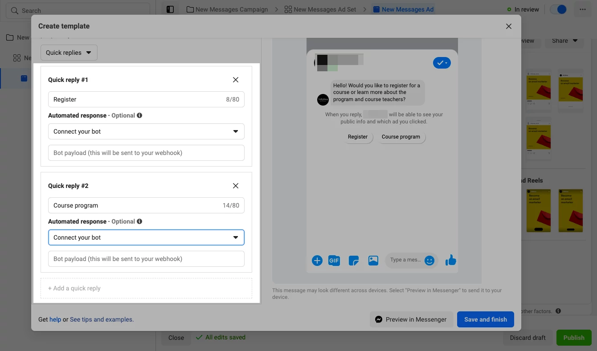The height and width of the screenshot is (351, 597).
Task: Open the sticker picker in the composer
Action: pyautogui.click(x=353, y=260)
